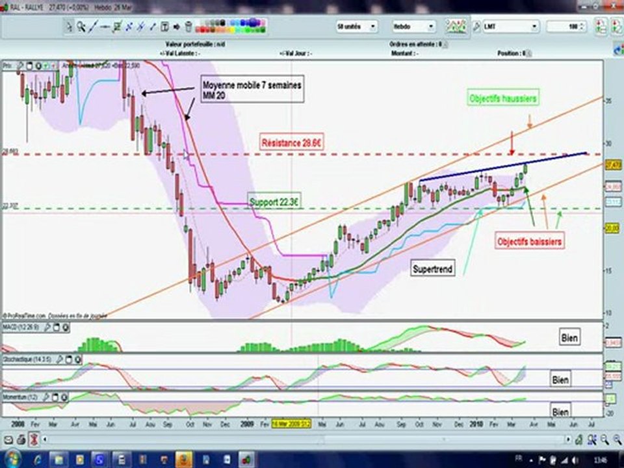Click the trash bin delete icon

point(188,27)
